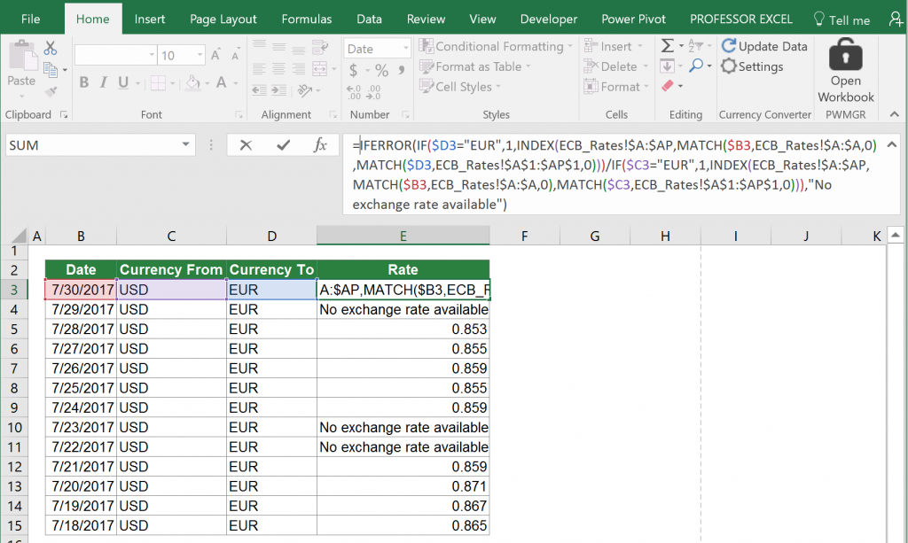Viewport: 908px width, 543px height.
Task: Toggle Bold formatting
Action: pos(83,81)
